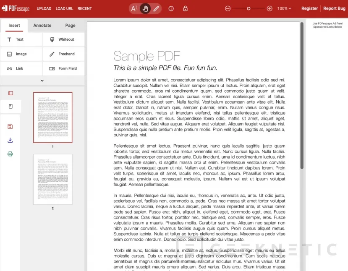Activate the hand pan tool
The width and height of the screenshot is (348, 271).
pyautogui.click(x=145, y=9)
